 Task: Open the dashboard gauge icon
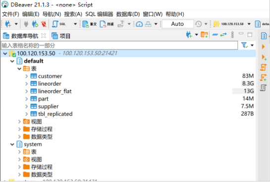coord(139,24)
